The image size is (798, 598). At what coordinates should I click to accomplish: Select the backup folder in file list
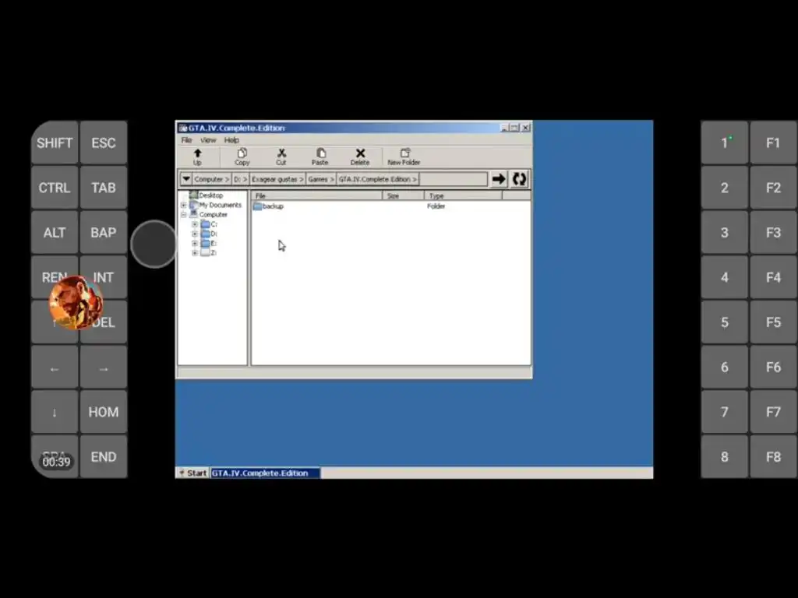click(x=268, y=206)
